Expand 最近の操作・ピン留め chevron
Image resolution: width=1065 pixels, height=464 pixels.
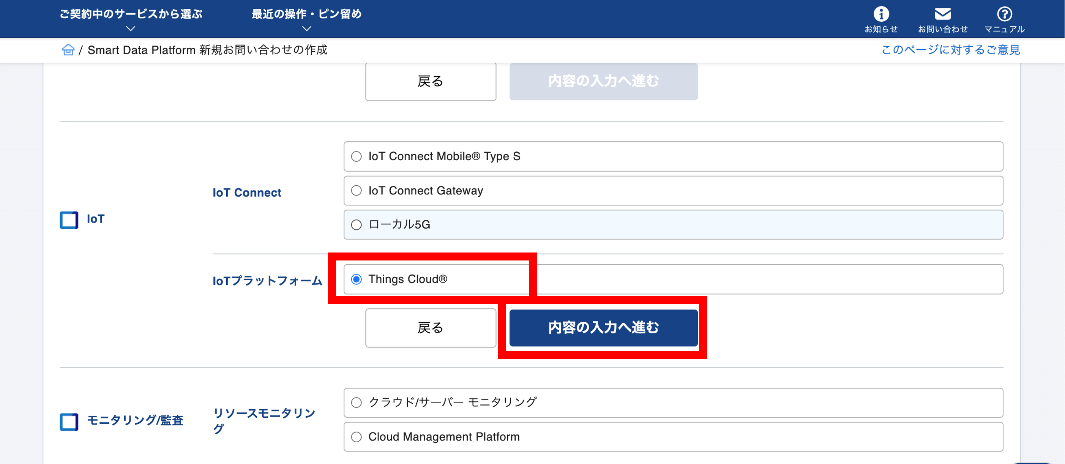306,29
